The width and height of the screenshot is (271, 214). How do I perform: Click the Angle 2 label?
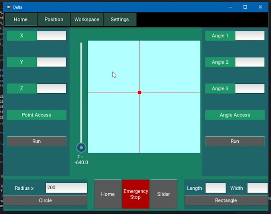(x=220, y=62)
